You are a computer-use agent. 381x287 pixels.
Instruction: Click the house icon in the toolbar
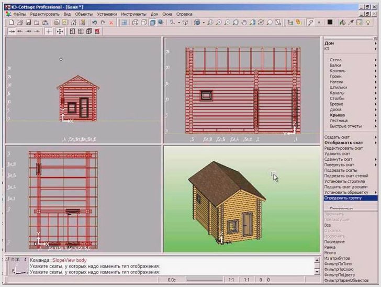(74, 23)
